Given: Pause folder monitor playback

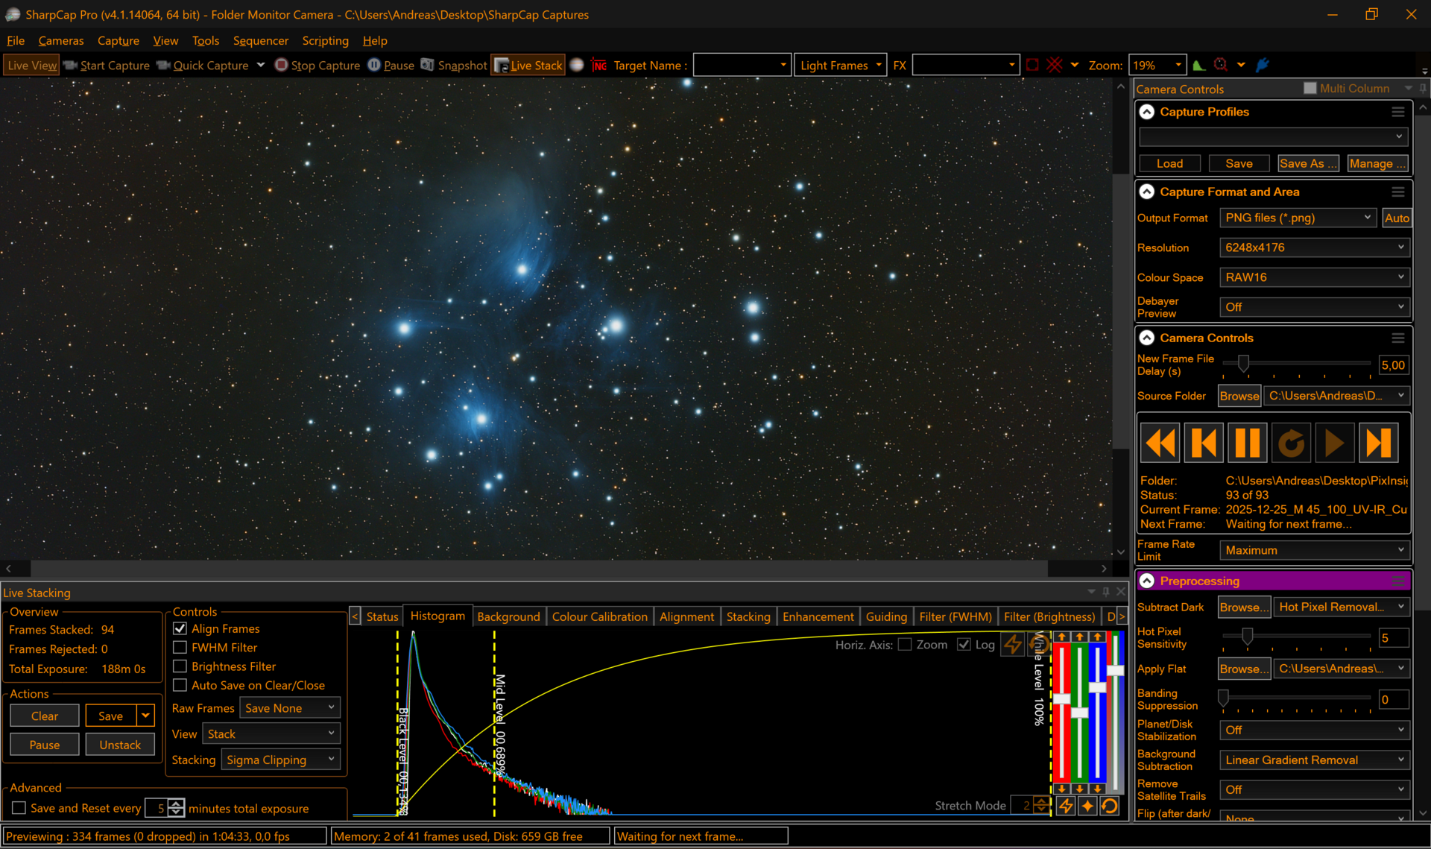Looking at the screenshot, I should 1248,444.
